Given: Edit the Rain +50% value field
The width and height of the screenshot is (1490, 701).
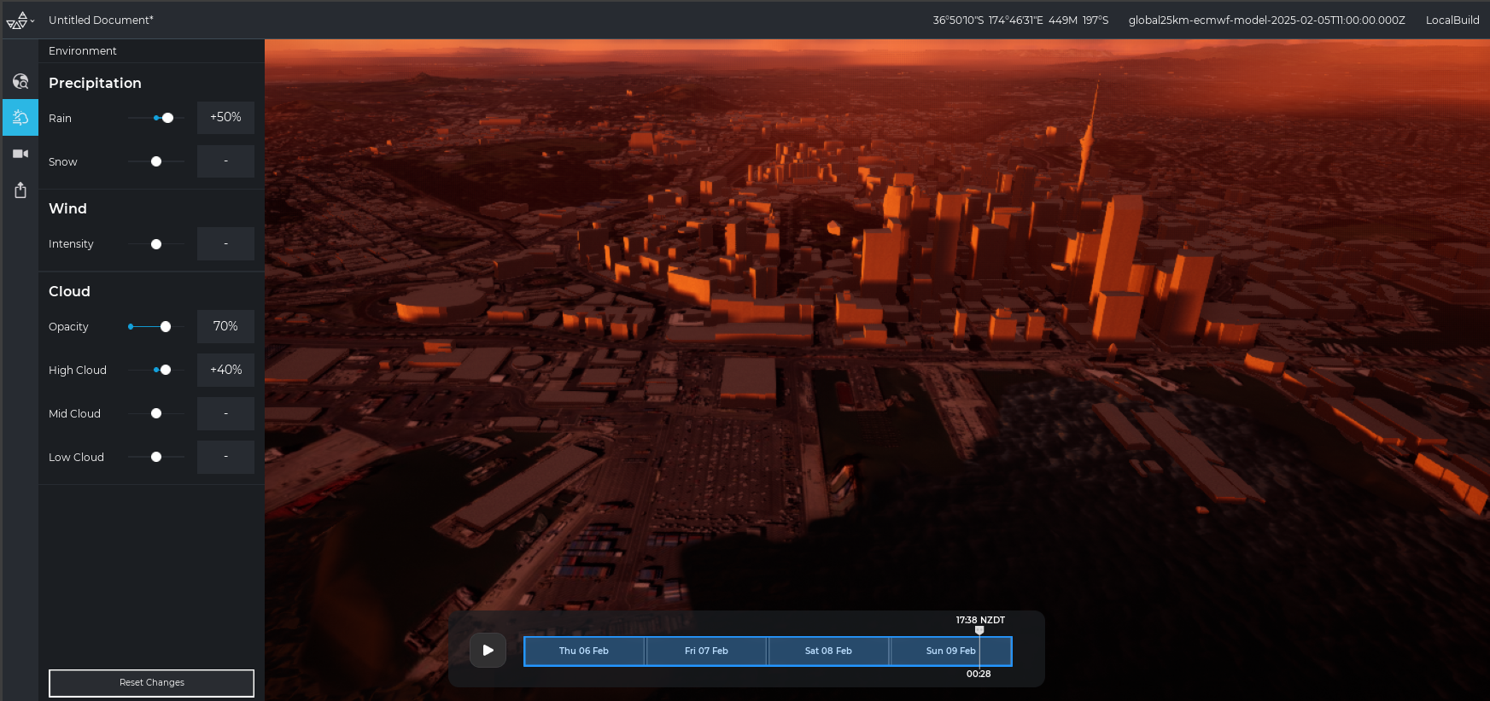Looking at the screenshot, I should pyautogui.click(x=225, y=118).
